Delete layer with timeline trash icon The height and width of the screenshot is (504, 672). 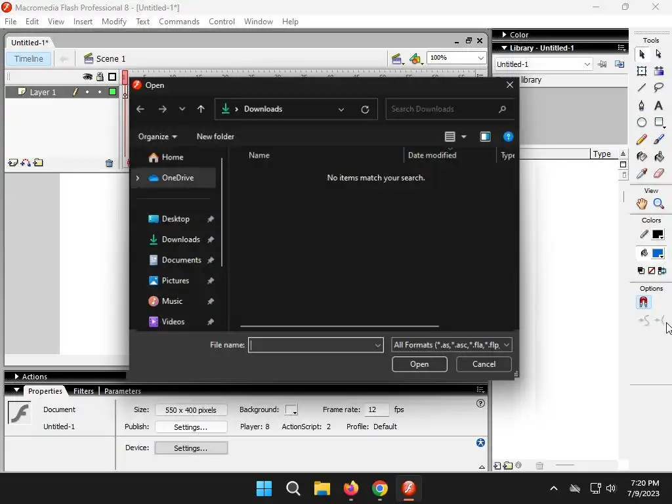point(110,163)
